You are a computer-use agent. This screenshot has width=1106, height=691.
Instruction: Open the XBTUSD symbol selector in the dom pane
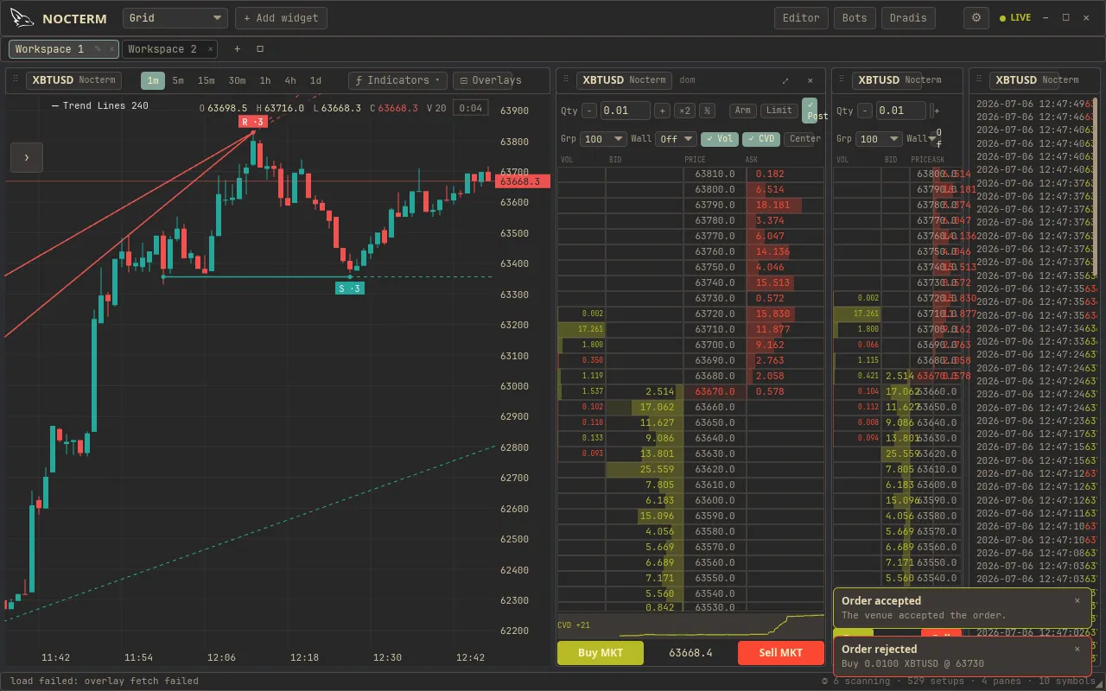click(x=624, y=80)
